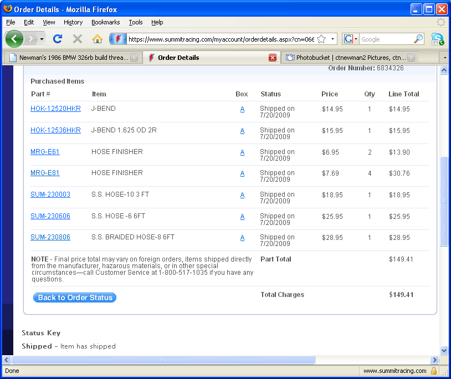Viewport: 451px width, 379px height.
Task: Open part link HOK-12520HKR
Action: [x=55, y=109]
